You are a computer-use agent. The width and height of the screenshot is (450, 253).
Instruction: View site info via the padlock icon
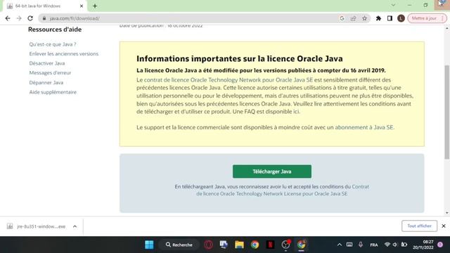coord(44,18)
